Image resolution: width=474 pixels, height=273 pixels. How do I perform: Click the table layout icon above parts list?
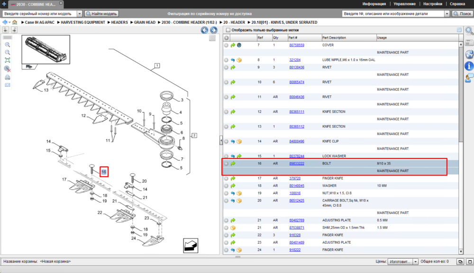click(x=459, y=30)
